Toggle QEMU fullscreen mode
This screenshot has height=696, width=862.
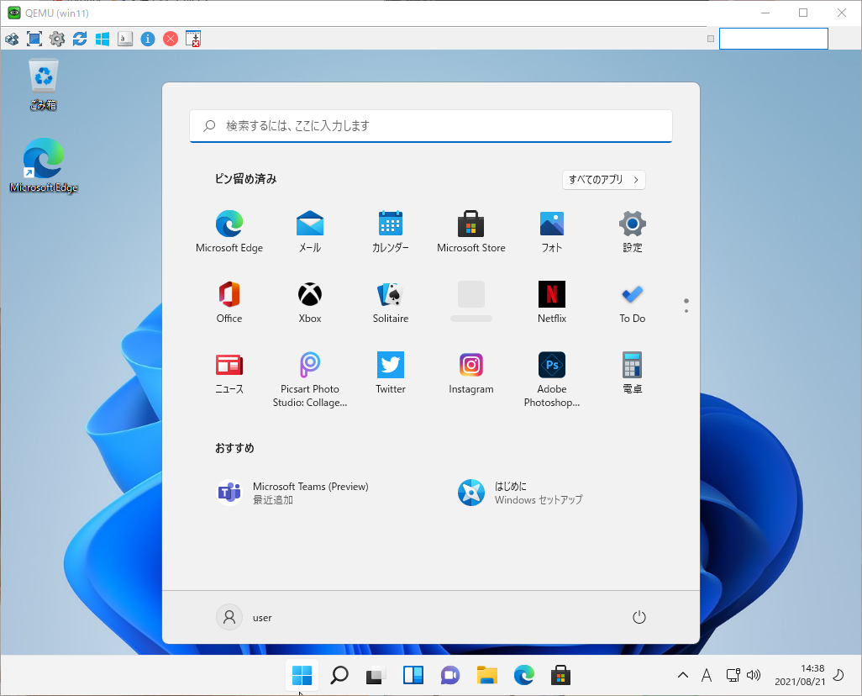coord(34,39)
